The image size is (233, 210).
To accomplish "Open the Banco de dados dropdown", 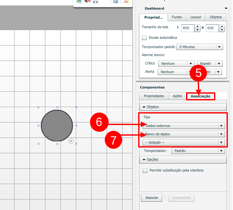I will 184,134.
